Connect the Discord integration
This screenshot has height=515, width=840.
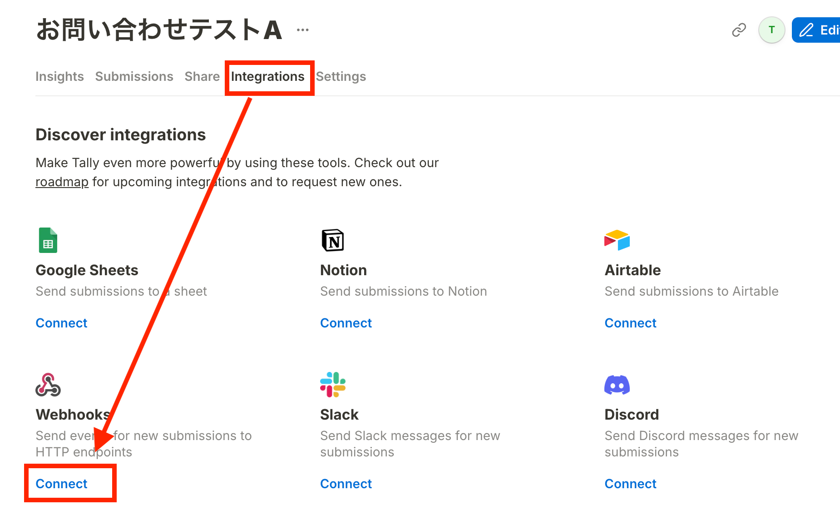pyautogui.click(x=630, y=484)
